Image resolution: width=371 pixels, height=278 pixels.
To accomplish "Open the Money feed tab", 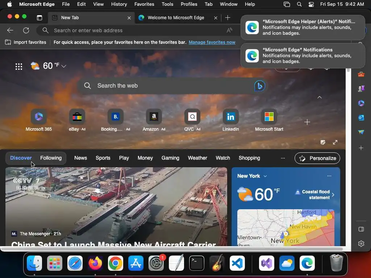I will 145,158.
